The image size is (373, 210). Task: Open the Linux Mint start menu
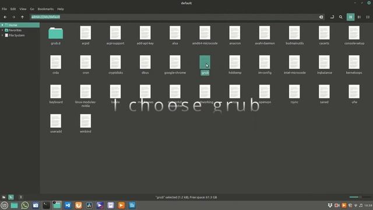point(4,205)
